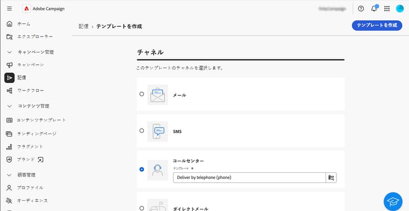Open the notifications bell

pyautogui.click(x=374, y=9)
